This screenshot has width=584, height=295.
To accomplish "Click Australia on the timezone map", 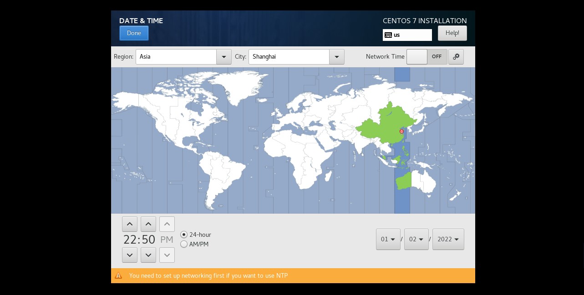I will click(415, 181).
